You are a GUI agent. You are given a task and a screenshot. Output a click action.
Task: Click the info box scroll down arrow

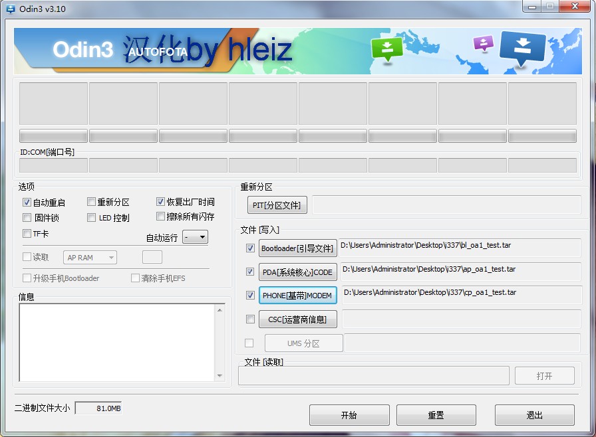pos(220,375)
